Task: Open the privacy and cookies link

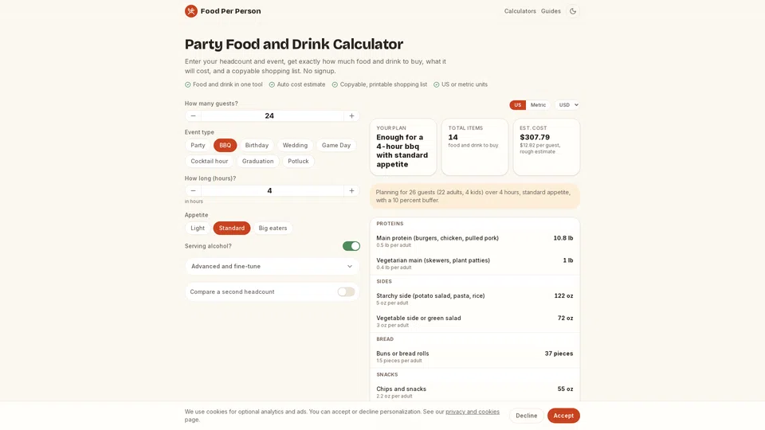Action: click(473, 412)
